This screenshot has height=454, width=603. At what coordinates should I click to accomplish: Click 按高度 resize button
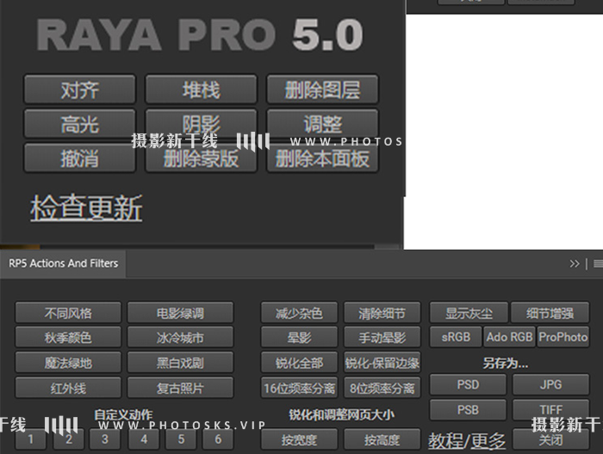(382, 439)
